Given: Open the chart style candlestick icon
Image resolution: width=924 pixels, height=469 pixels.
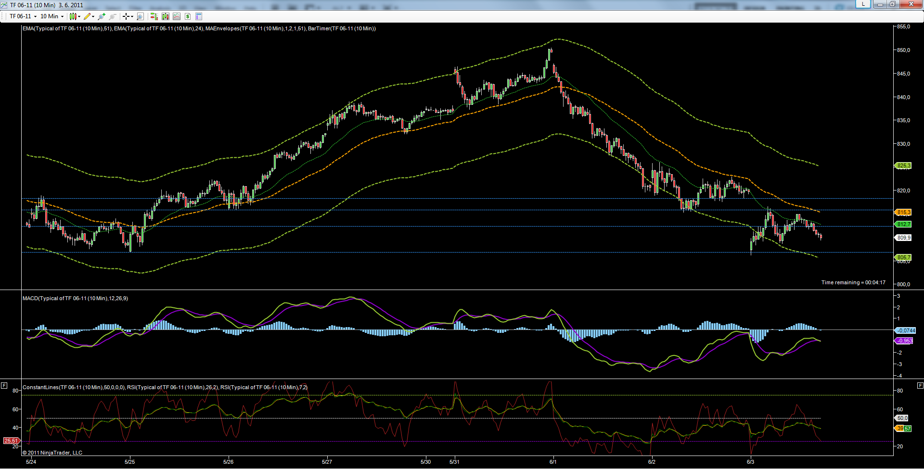Looking at the screenshot, I should (73, 16).
